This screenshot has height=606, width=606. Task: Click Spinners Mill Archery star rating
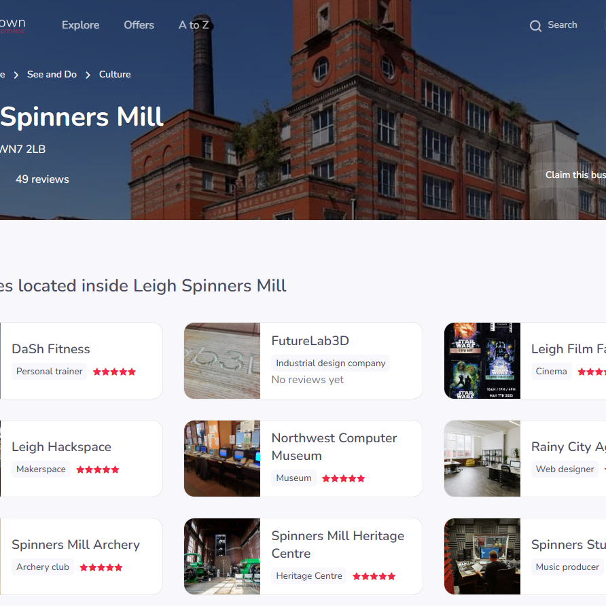pos(101,567)
